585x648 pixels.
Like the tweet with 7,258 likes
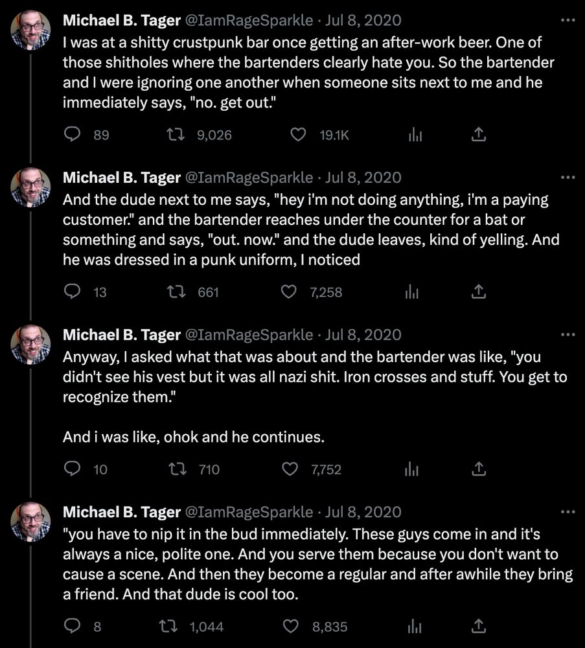288,292
